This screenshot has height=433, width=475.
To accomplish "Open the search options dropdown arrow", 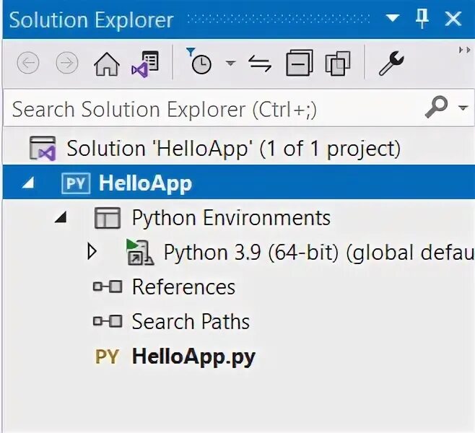I will [463, 108].
